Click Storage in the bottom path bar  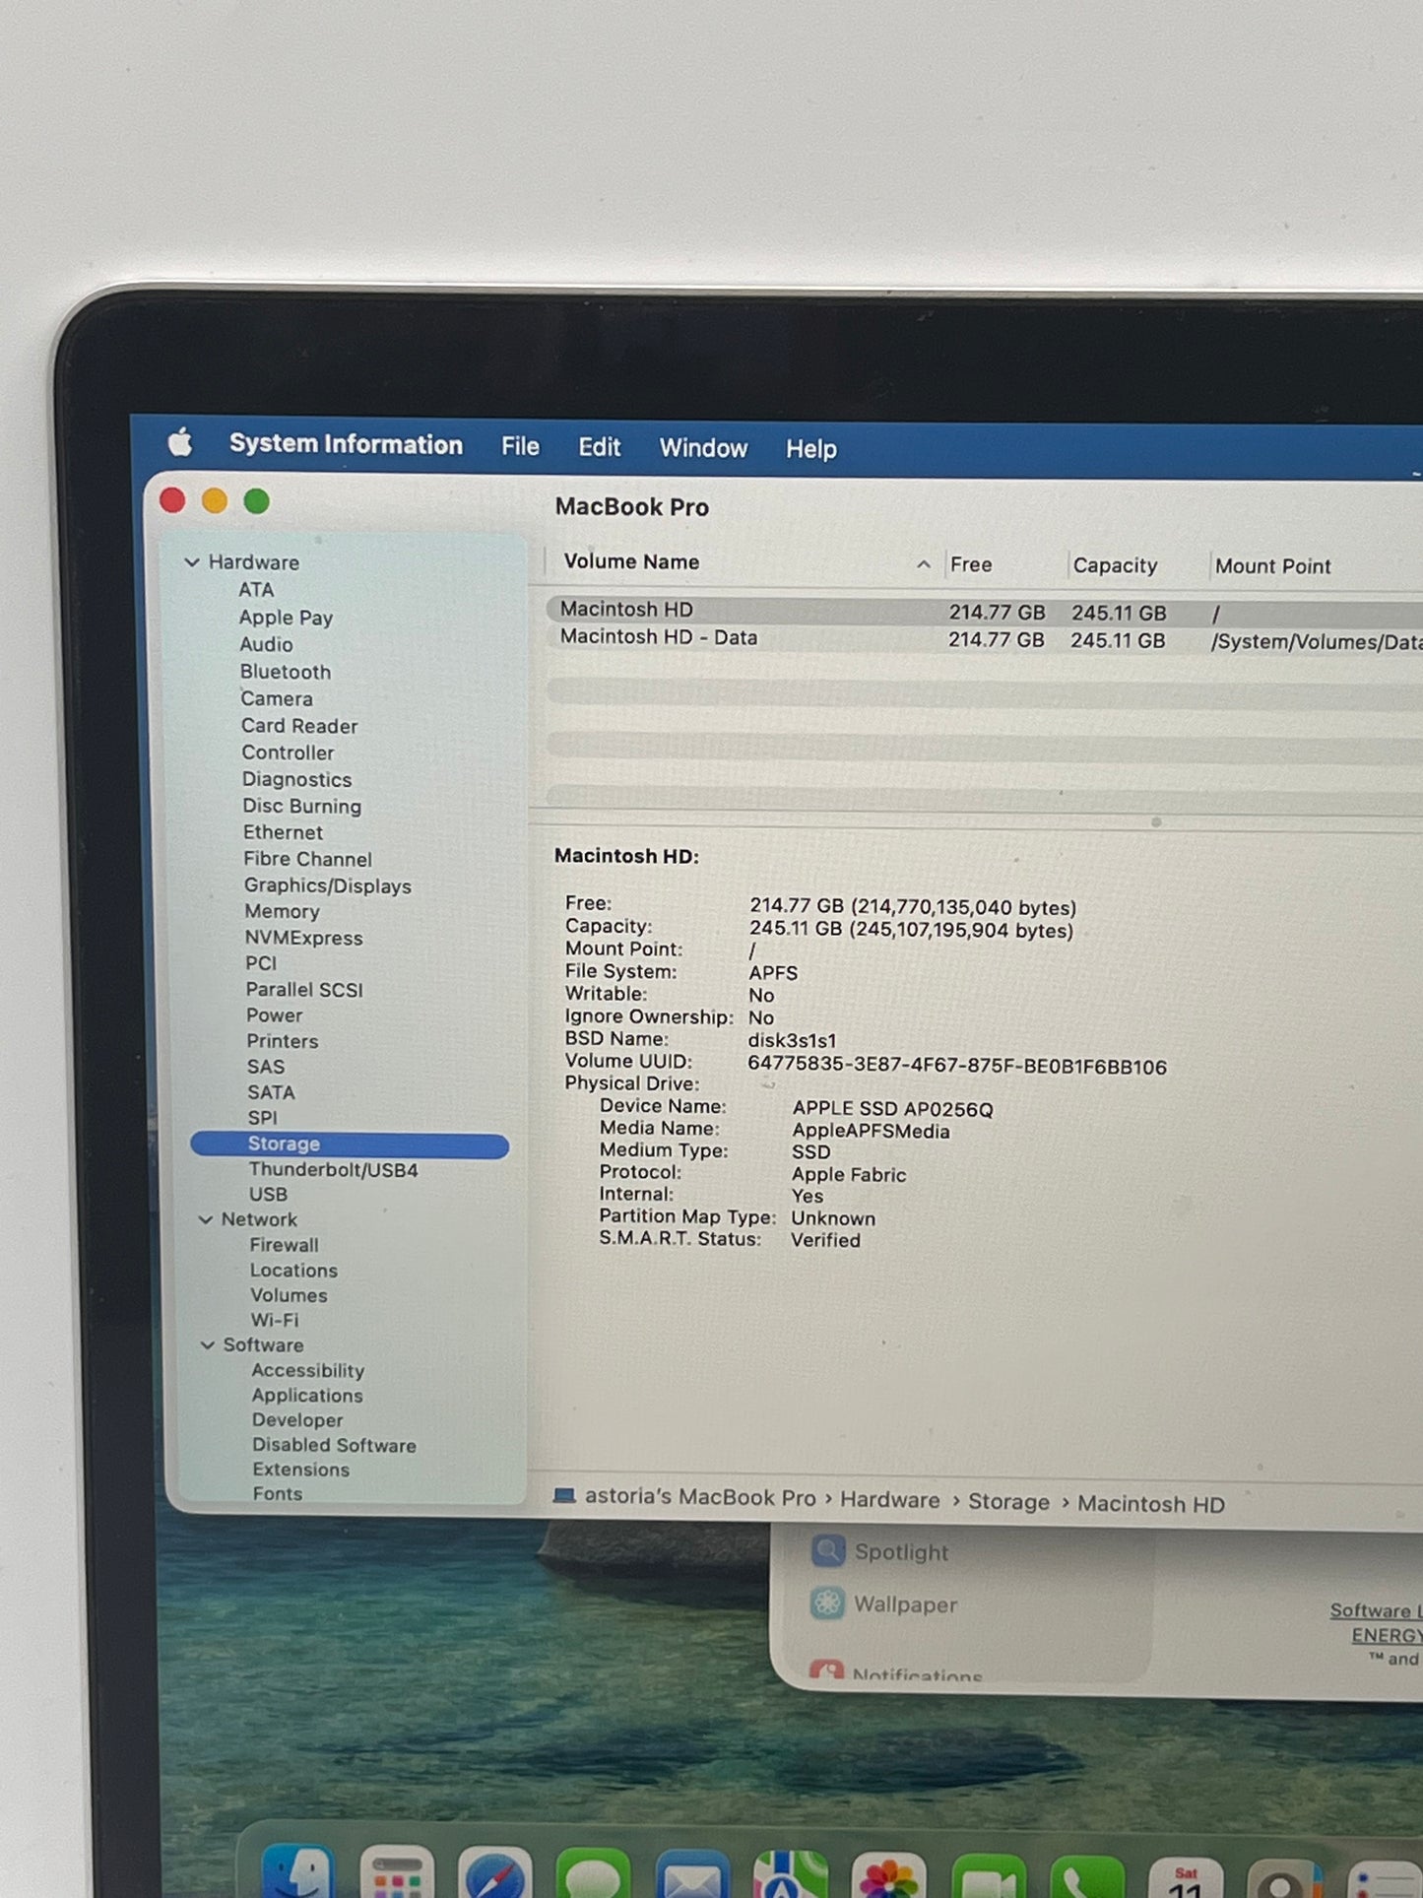coord(1008,1502)
